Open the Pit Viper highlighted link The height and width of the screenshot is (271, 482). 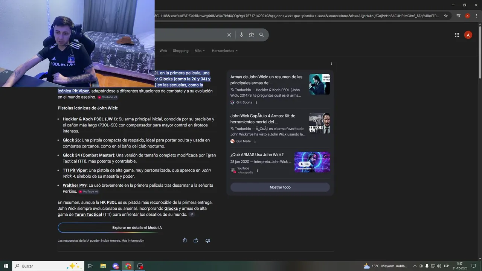pyautogui.click(x=80, y=91)
